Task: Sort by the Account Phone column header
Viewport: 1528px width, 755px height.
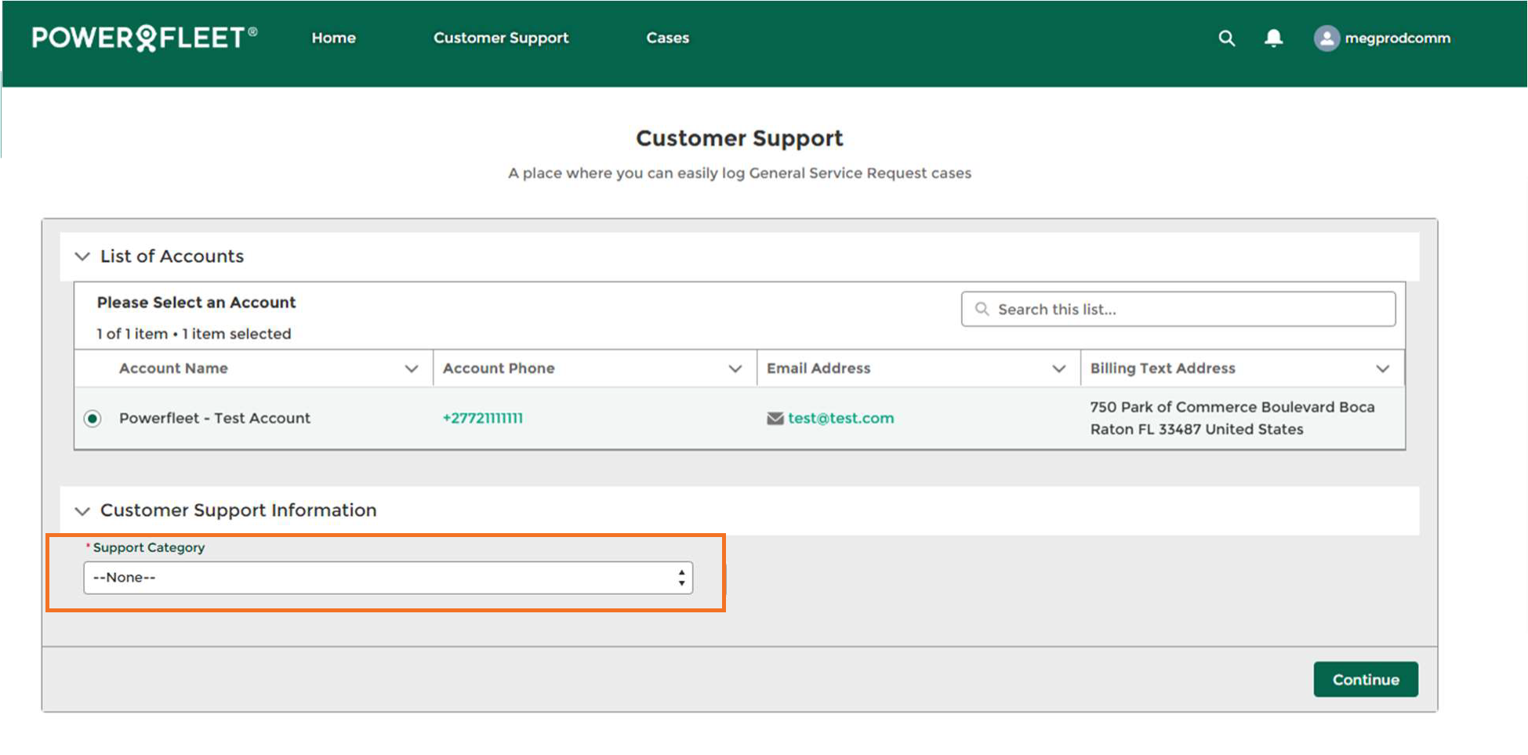Action: pos(499,368)
